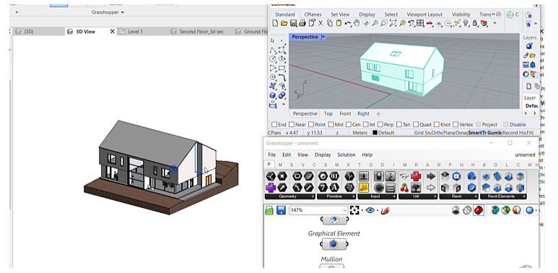Enable the Cen osnap checkbox
558x273 pixels.
348,124
